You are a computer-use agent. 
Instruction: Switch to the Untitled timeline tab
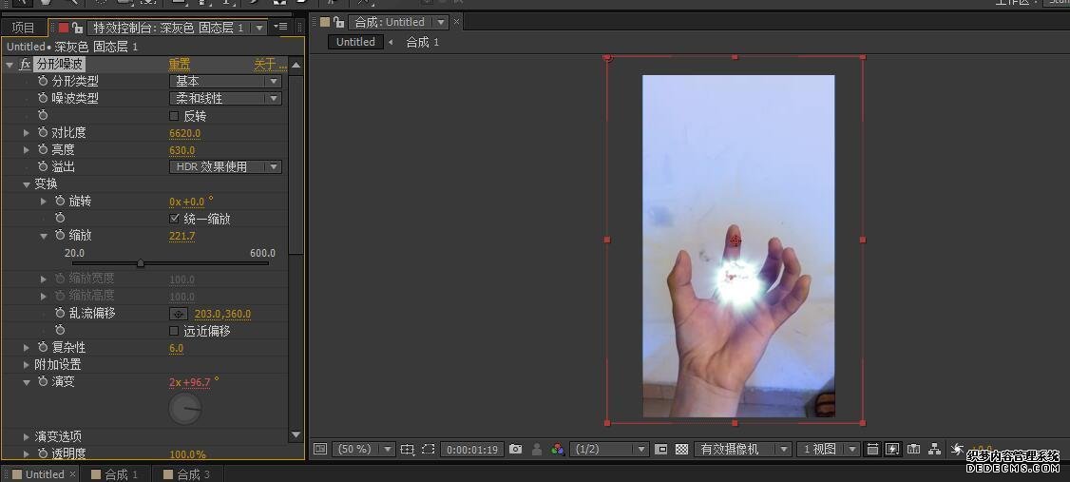45,474
